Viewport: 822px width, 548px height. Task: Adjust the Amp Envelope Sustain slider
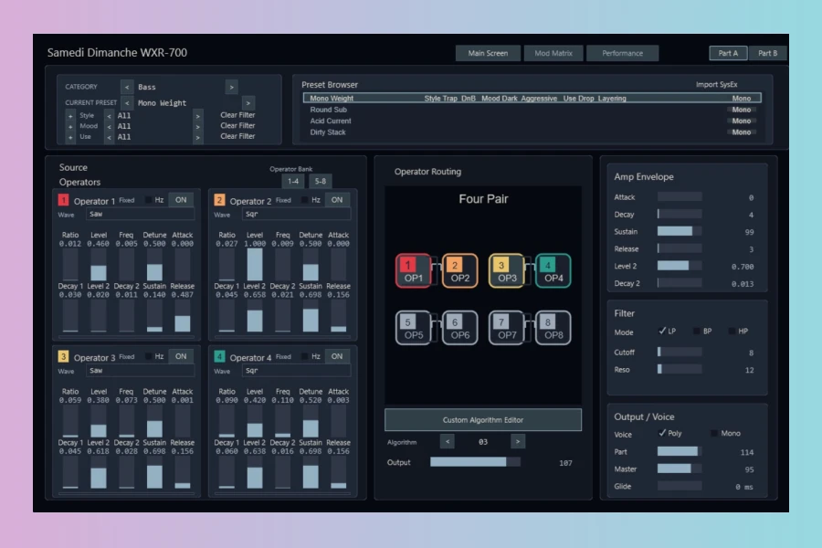click(680, 231)
